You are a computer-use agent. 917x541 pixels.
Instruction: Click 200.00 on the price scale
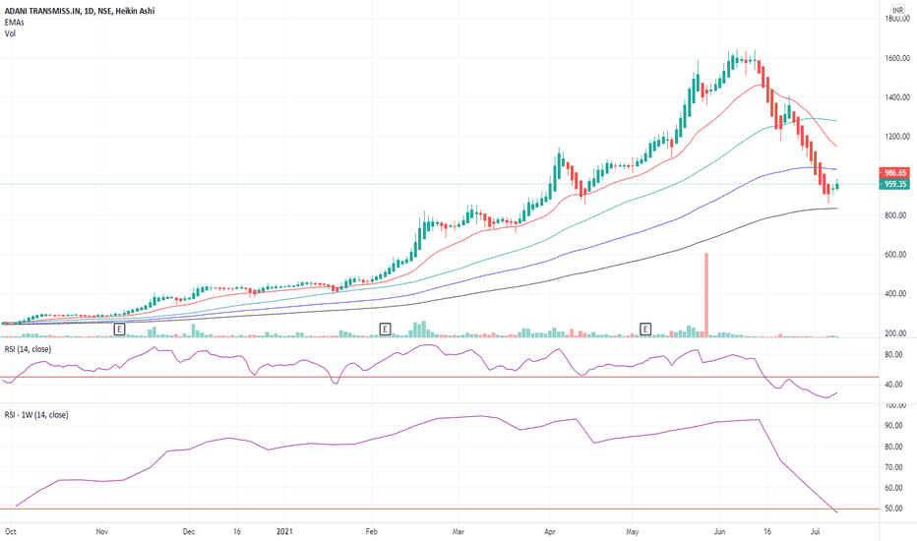coord(896,332)
